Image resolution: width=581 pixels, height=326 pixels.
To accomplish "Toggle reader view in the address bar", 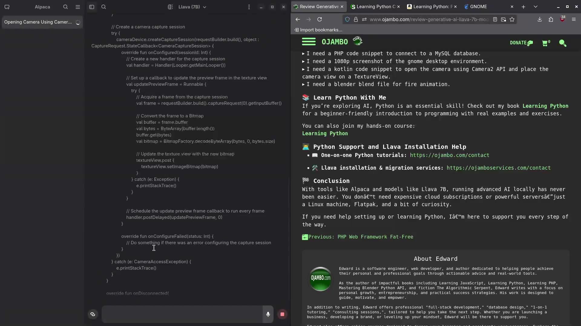I will click(495, 19).
